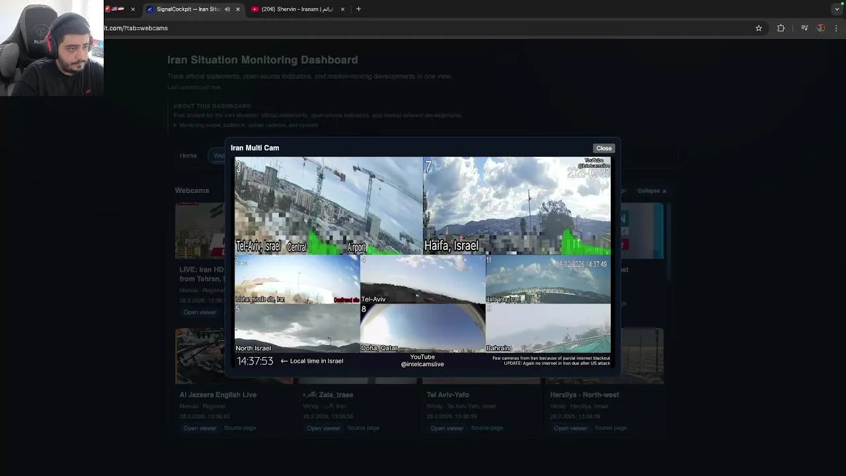846x476 pixels.
Task: Open Source page for Al Jazeera English Live
Action: 240,428
